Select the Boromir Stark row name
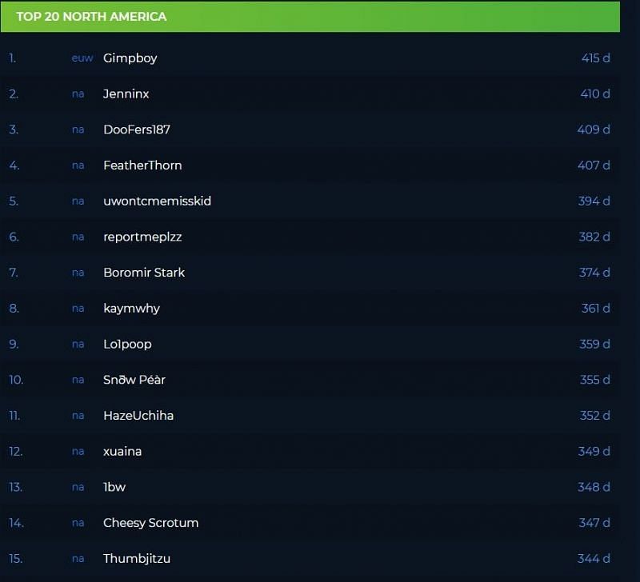The image size is (640, 582). [144, 273]
